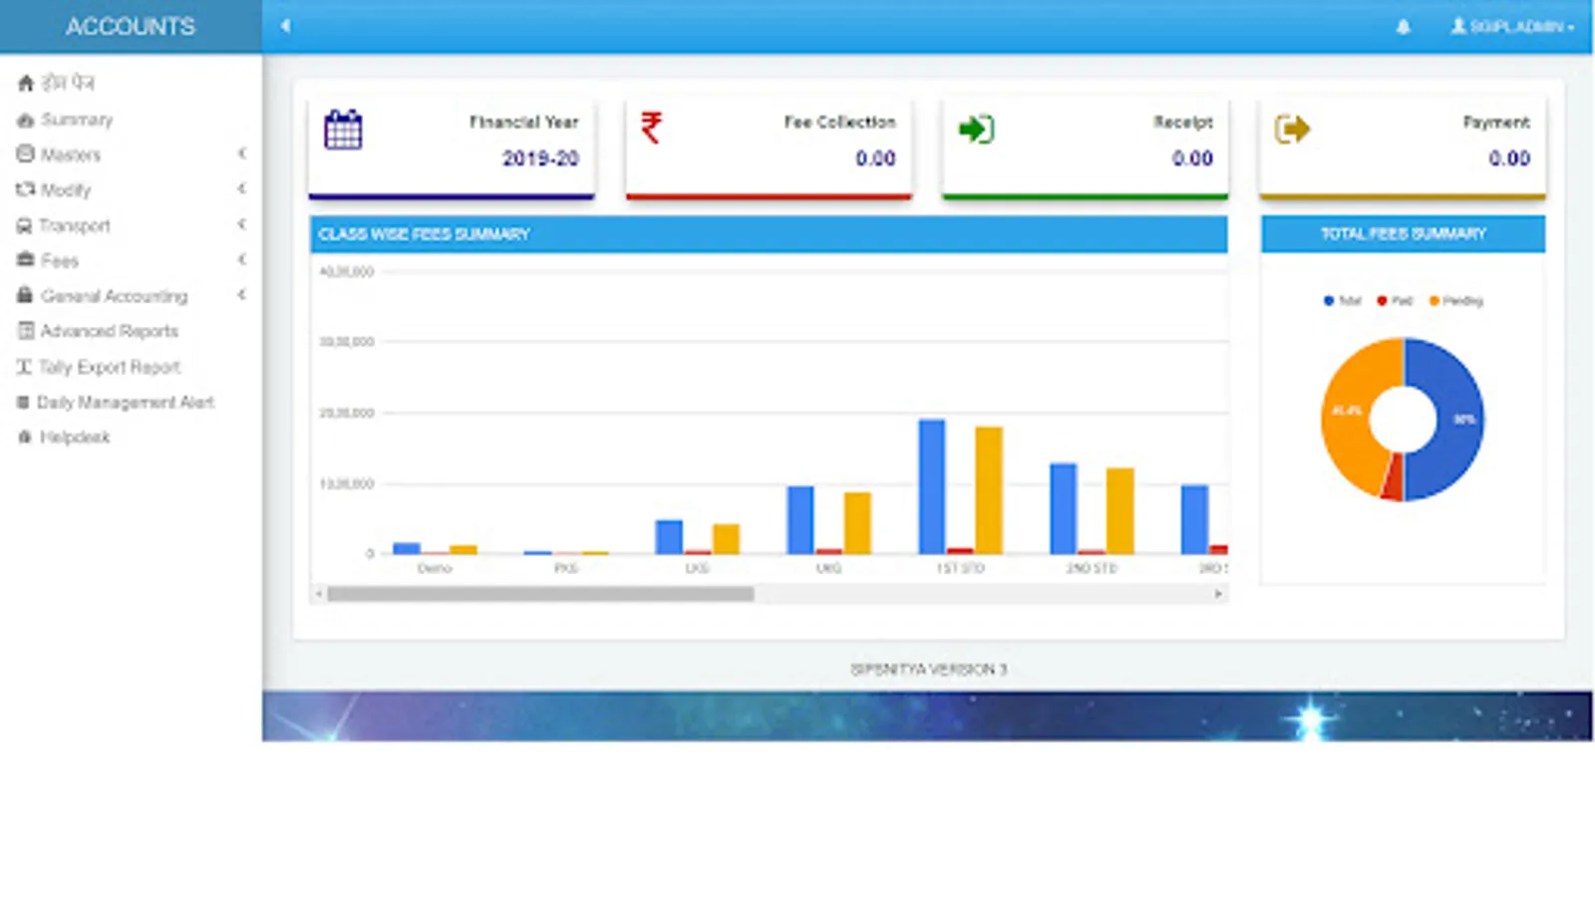The width and height of the screenshot is (1595, 897).
Task: Click the user profile icon in header
Action: point(1458,26)
